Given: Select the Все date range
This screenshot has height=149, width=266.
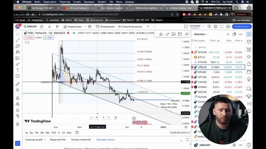Looking at the screenshot, I should pos(69,133).
